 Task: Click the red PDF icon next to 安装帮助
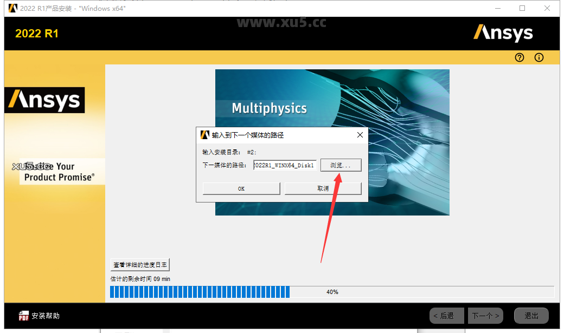point(24,316)
